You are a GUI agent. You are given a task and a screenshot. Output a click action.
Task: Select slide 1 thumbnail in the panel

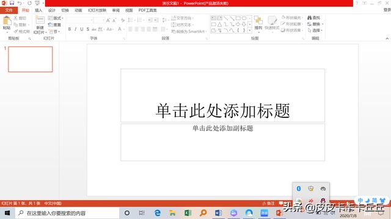[x=31, y=59]
